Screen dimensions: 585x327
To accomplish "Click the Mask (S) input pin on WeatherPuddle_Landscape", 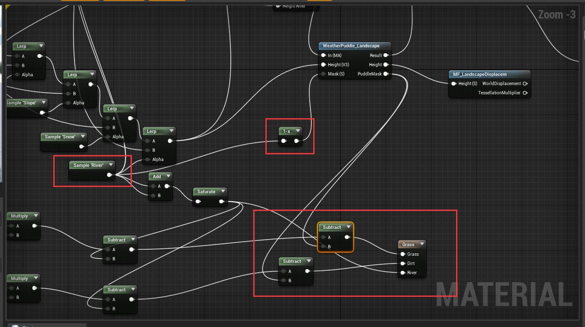I will point(323,74).
